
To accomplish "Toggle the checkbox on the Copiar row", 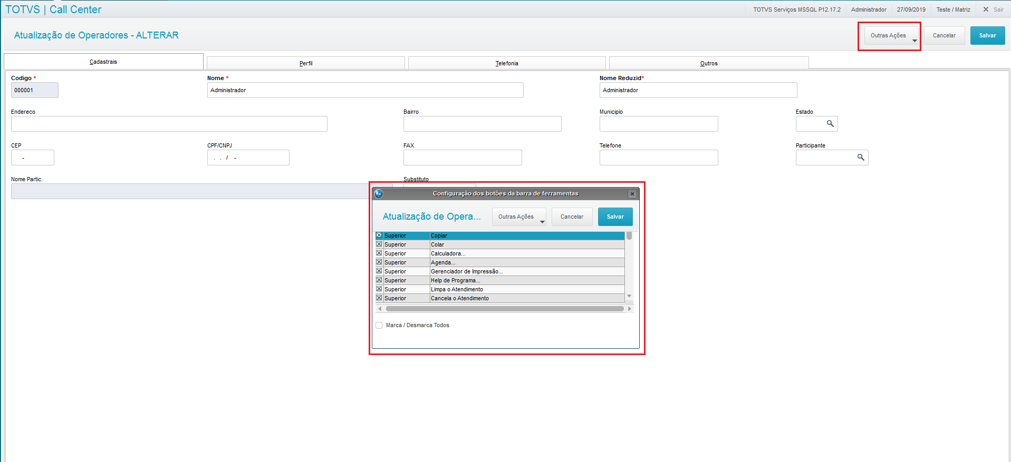I will pos(379,235).
